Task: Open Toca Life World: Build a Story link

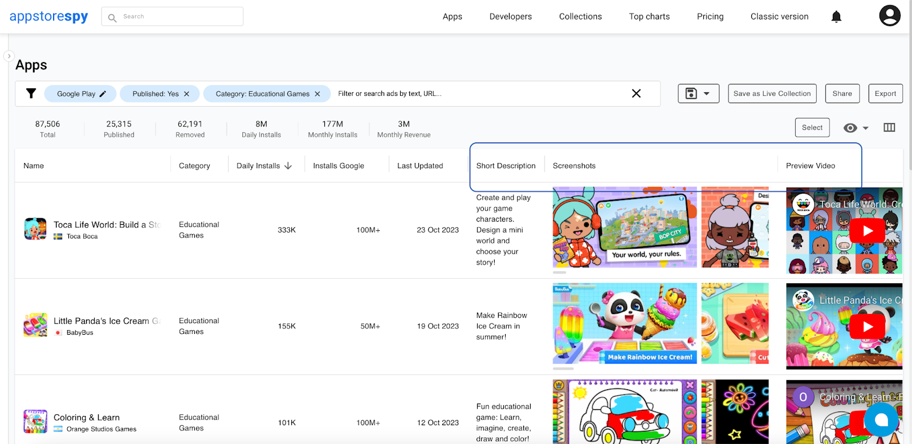Action: click(x=107, y=225)
